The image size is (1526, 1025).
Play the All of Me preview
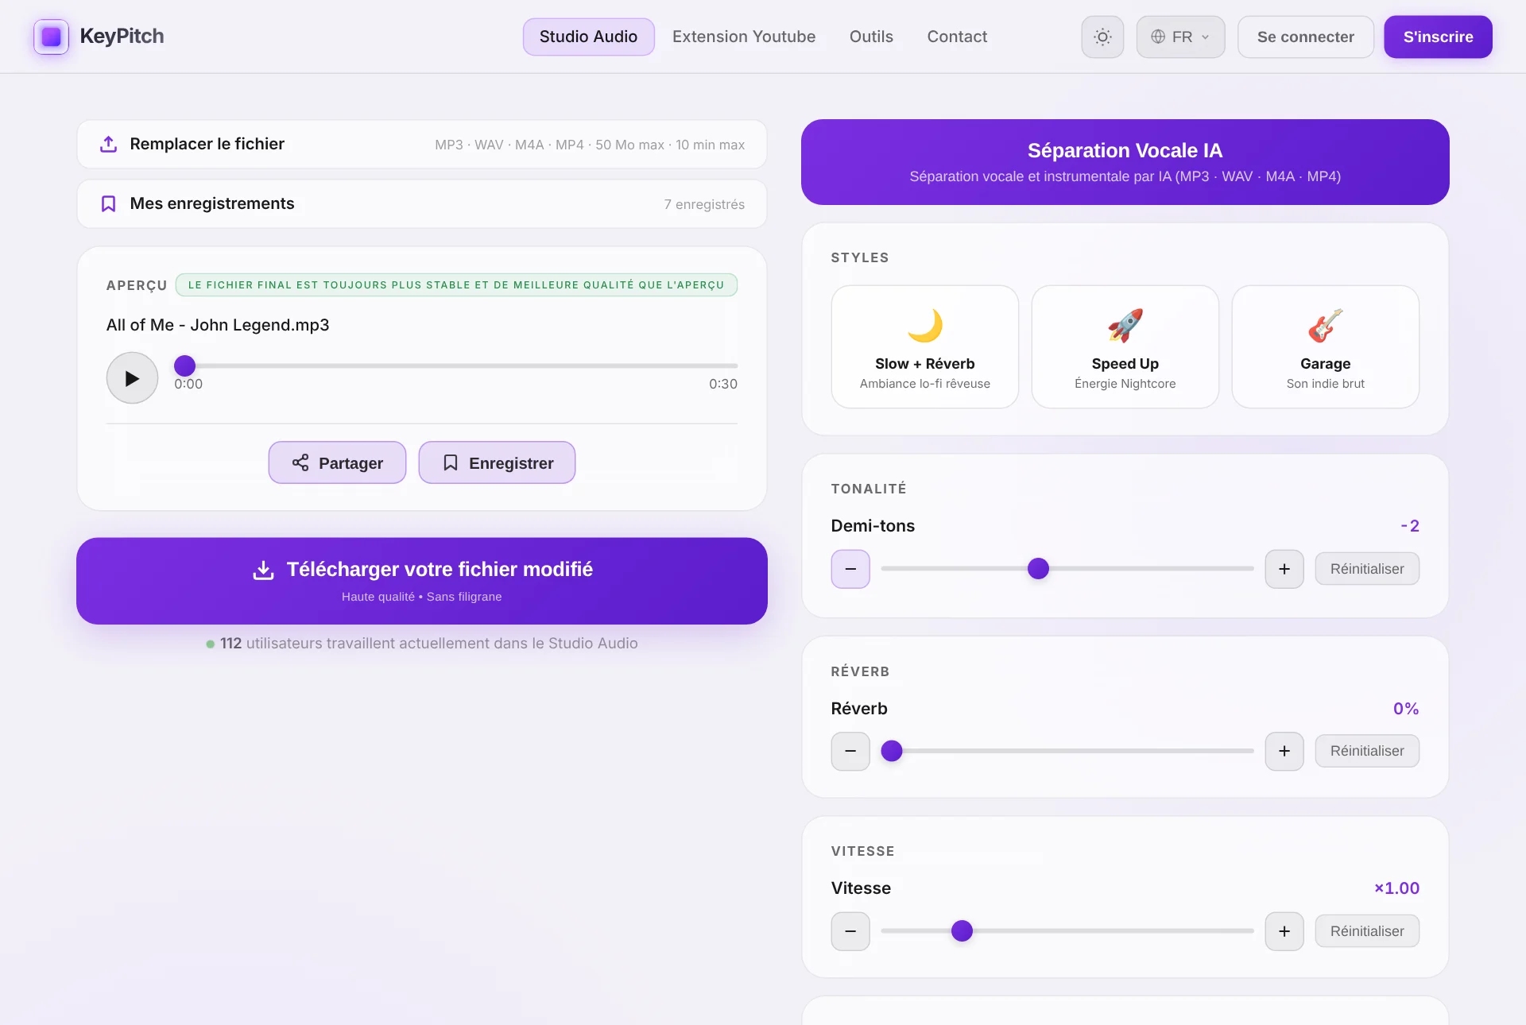coord(132,378)
